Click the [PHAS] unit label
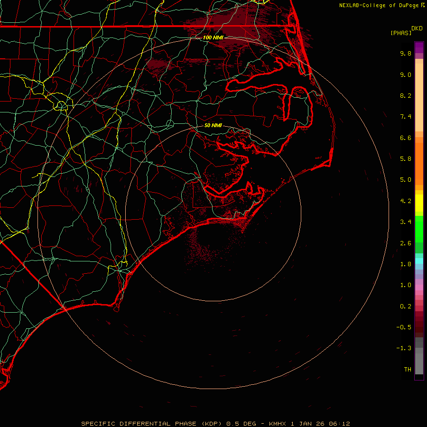Viewport: 427px width, 427px height. pos(401,33)
